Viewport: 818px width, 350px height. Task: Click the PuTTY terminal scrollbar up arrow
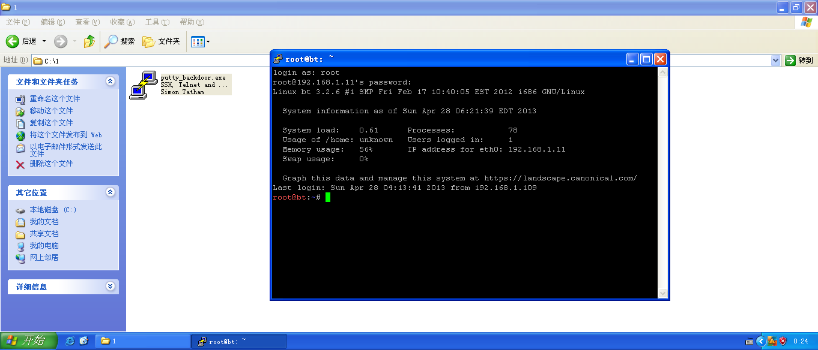[662, 73]
